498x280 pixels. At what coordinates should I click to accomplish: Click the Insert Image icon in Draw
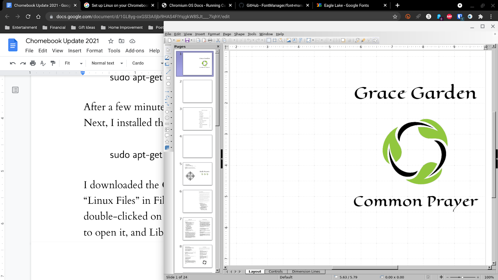click(289, 40)
